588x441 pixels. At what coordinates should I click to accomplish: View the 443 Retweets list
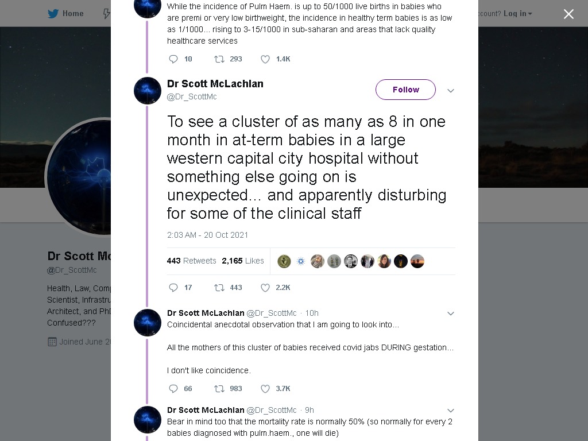coord(192,261)
